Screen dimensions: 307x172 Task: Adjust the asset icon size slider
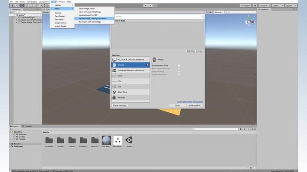250,168
